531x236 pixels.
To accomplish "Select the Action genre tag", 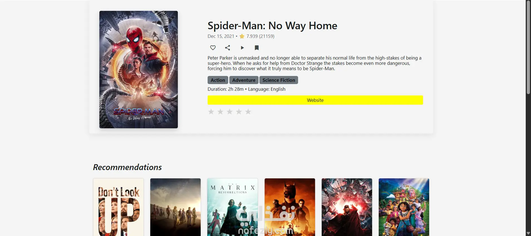I will pos(218,80).
